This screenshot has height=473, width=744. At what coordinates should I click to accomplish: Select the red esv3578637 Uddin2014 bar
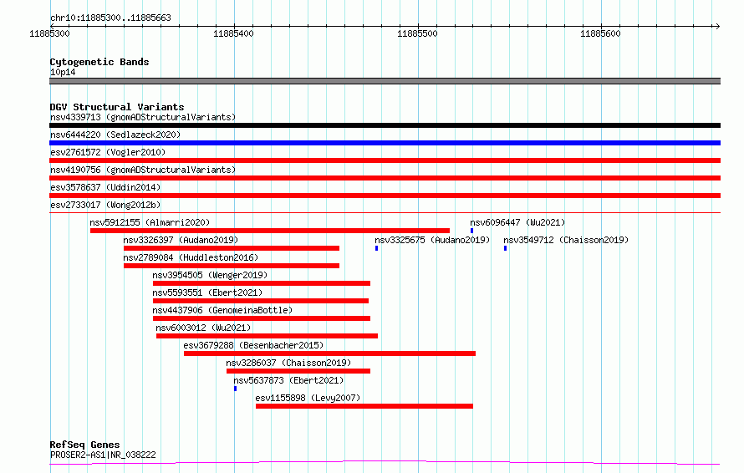385,196
